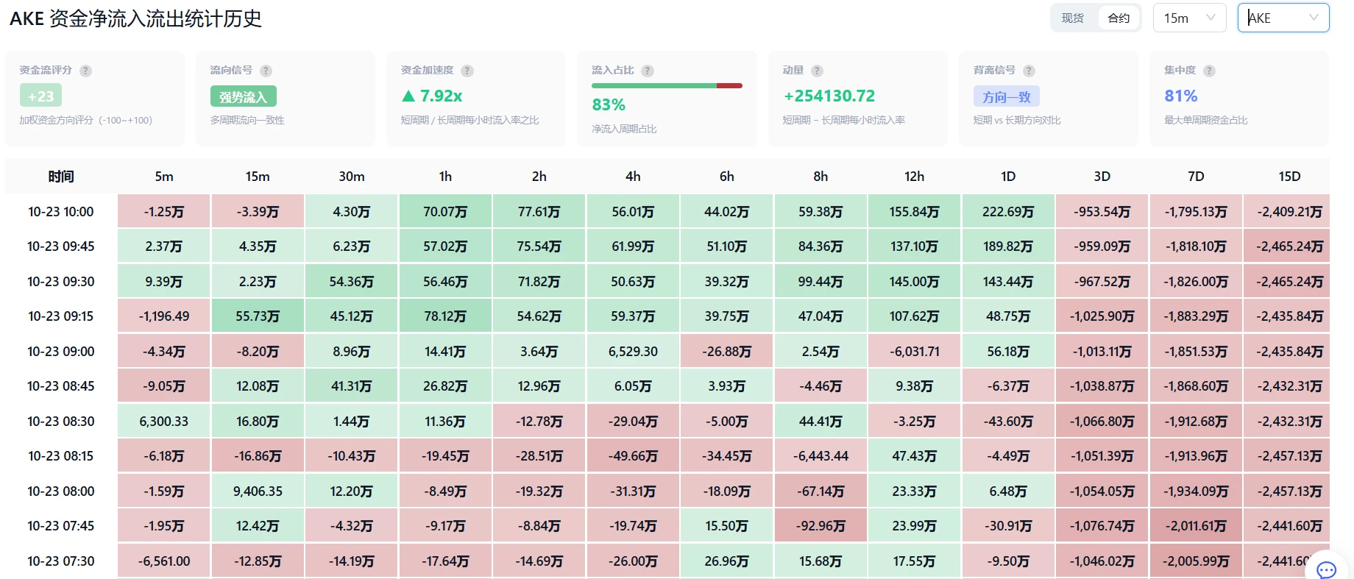Select the 合约 market option
1354x579 pixels.
click(x=1119, y=18)
